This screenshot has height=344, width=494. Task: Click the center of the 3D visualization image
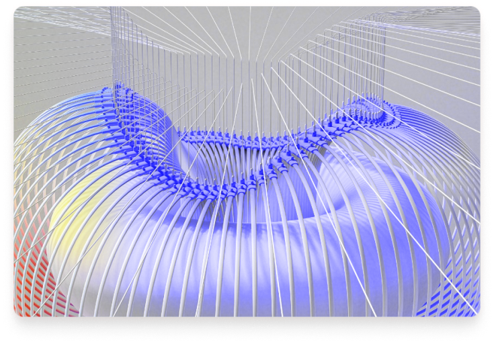click(x=247, y=161)
